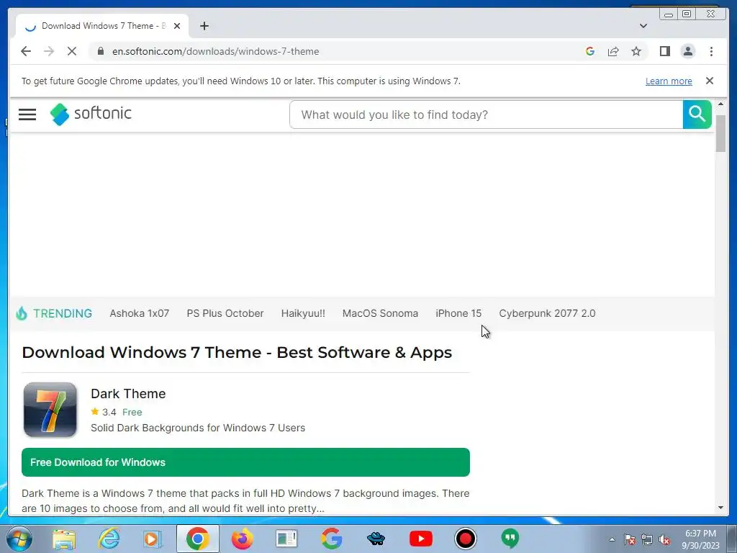Open trending topic Haikyuu!!
Image resolution: width=737 pixels, height=553 pixels.
point(303,313)
